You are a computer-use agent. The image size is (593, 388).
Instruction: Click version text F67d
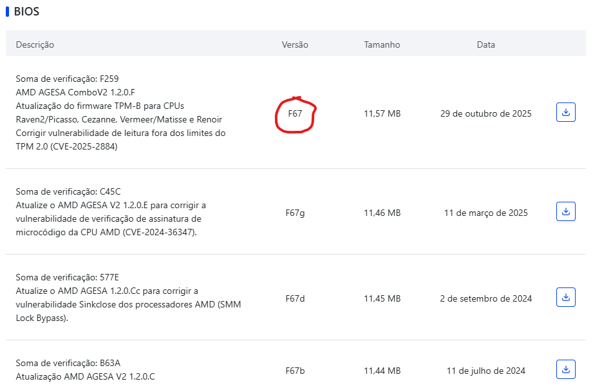pos(295,298)
